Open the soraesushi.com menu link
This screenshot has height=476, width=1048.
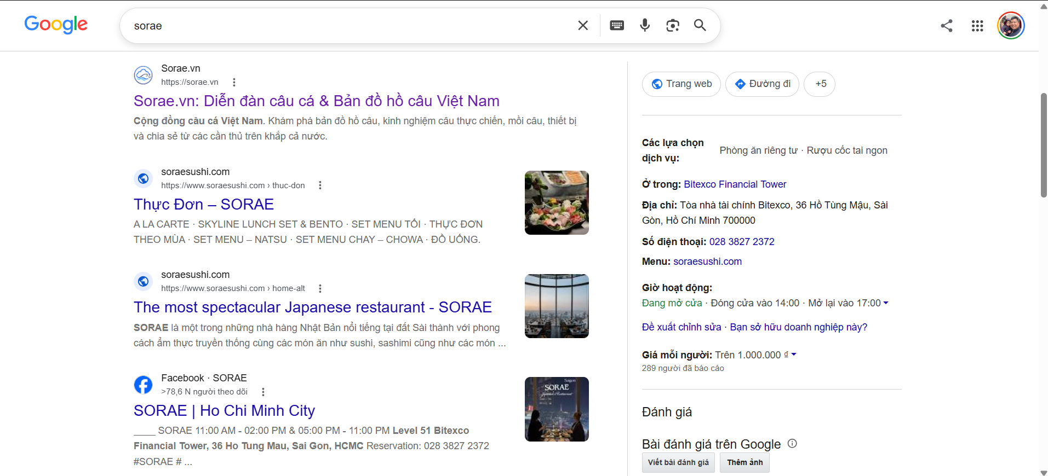click(707, 262)
